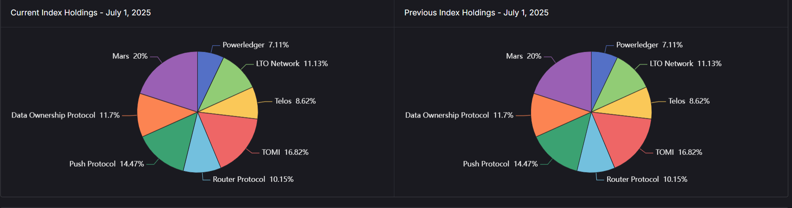Click the Router Protocol 10.15% label in Current chart
The width and height of the screenshot is (792, 208).
coord(253,179)
